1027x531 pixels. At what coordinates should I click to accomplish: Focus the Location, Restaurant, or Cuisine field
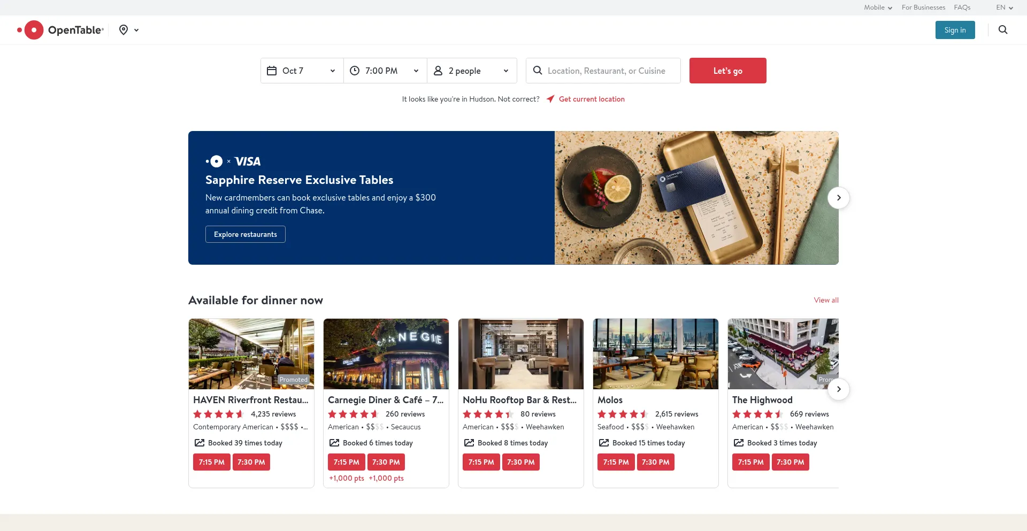pos(607,71)
